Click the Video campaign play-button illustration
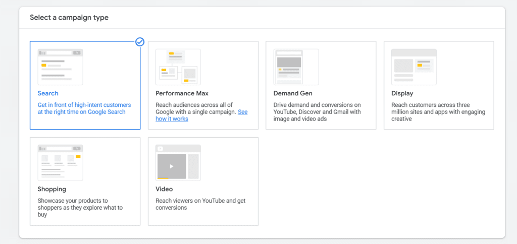 pyautogui.click(x=172, y=166)
